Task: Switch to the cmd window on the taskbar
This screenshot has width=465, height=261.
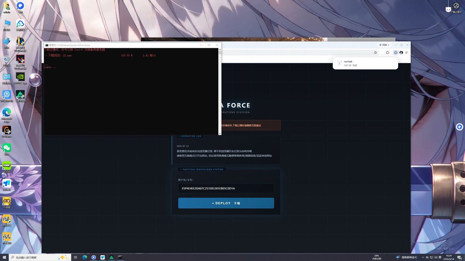Action: (120, 257)
